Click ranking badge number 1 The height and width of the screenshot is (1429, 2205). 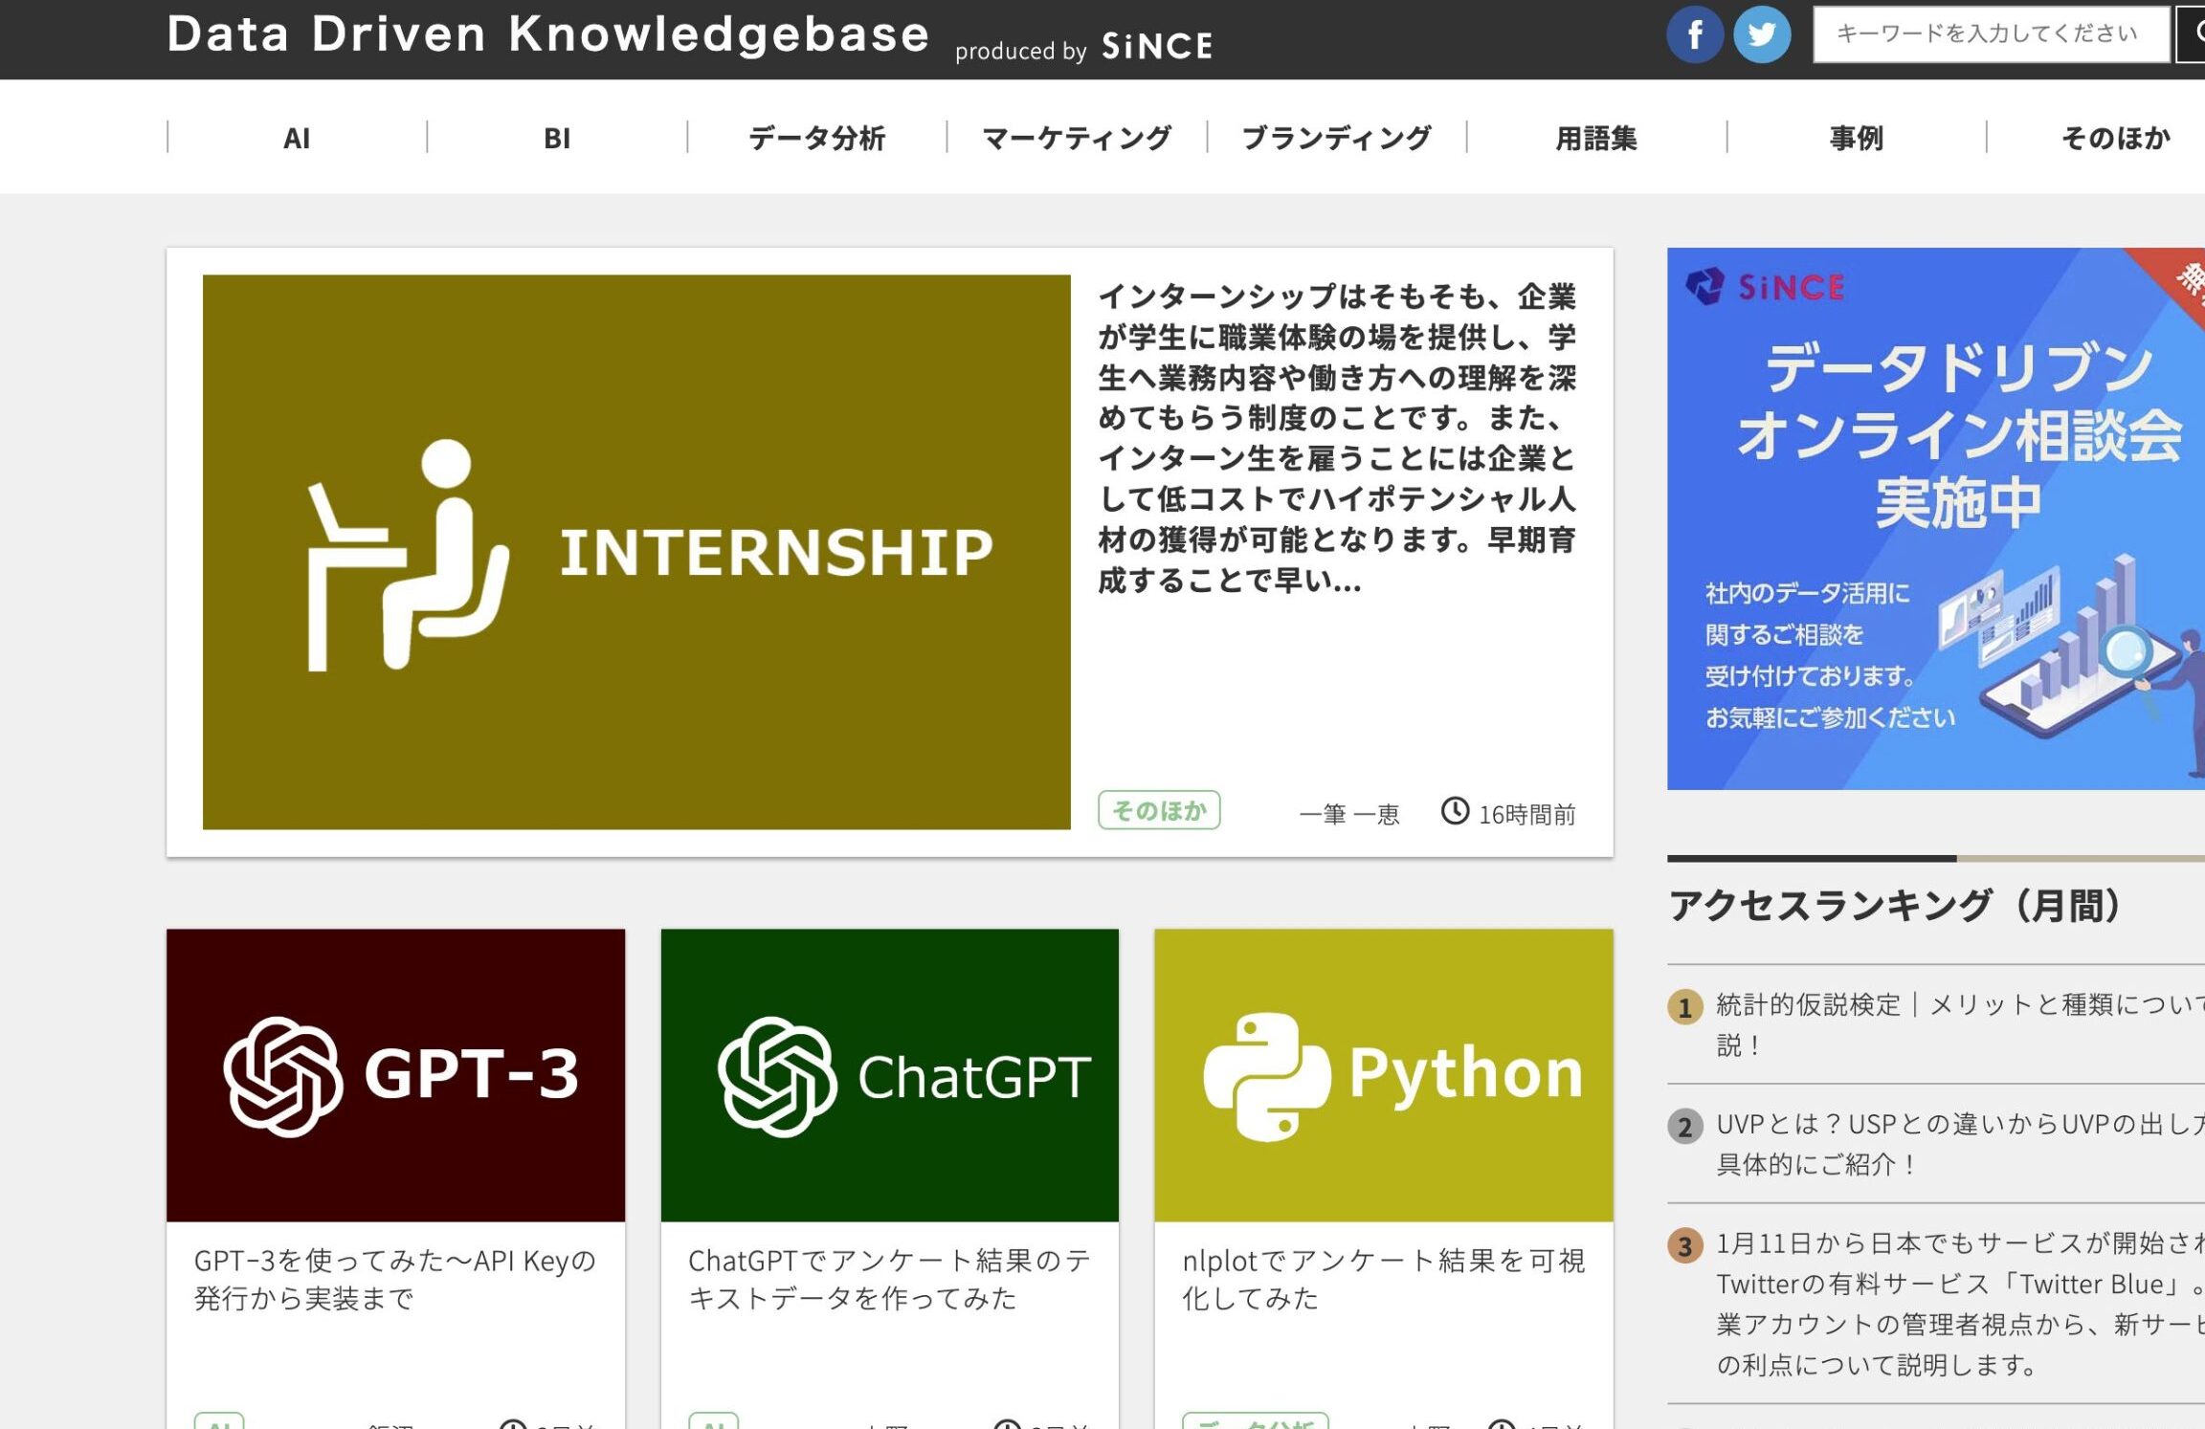point(1685,1007)
